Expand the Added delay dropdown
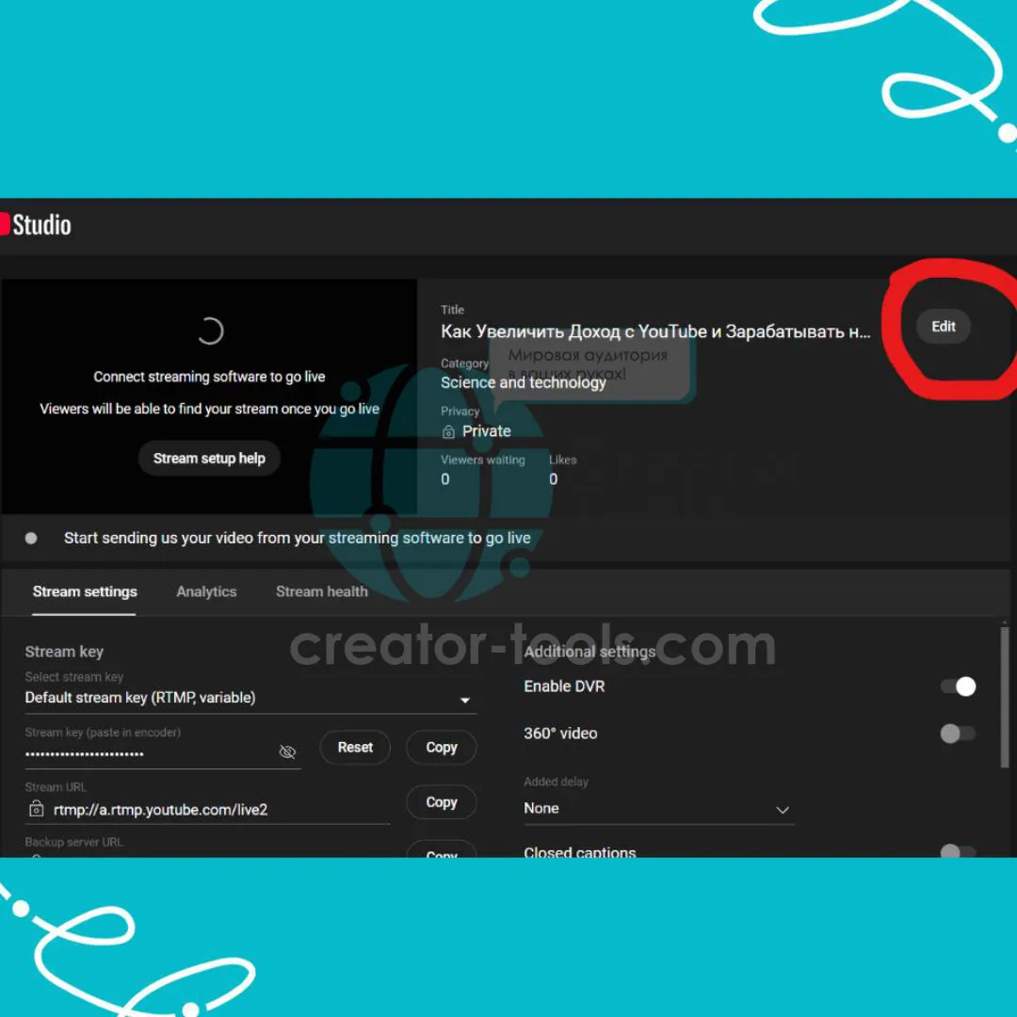The height and width of the screenshot is (1017, 1017). coord(659,810)
